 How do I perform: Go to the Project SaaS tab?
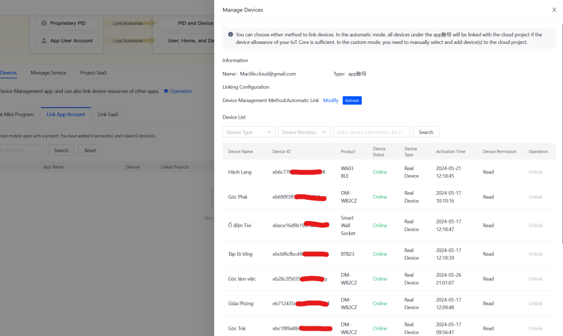[x=93, y=72]
